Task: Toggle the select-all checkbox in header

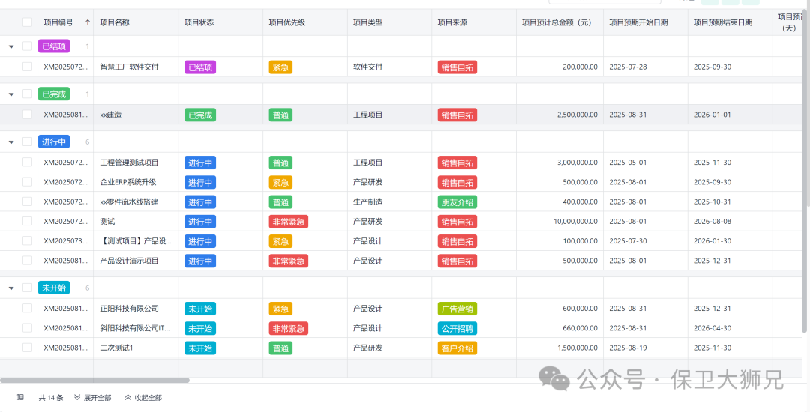Action: [x=27, y=22]
